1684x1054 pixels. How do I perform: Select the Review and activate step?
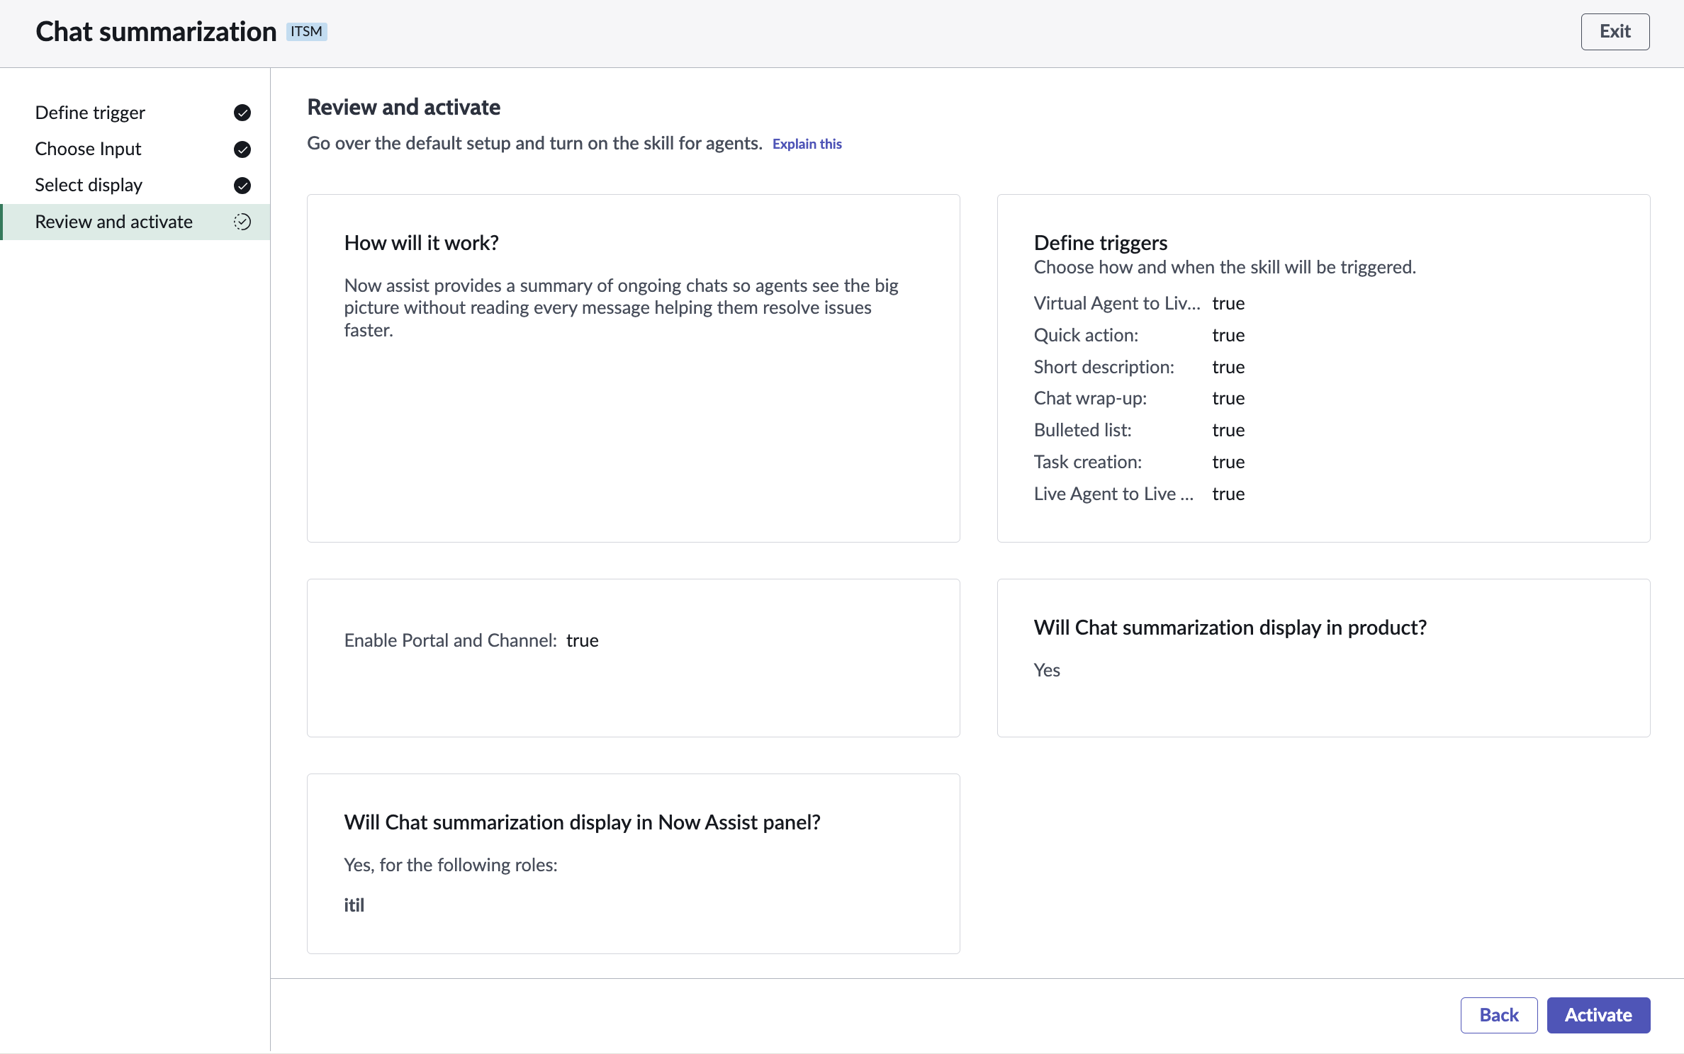[x=135, y=222]
